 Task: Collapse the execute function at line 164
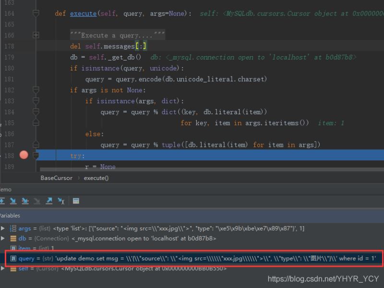36,14
